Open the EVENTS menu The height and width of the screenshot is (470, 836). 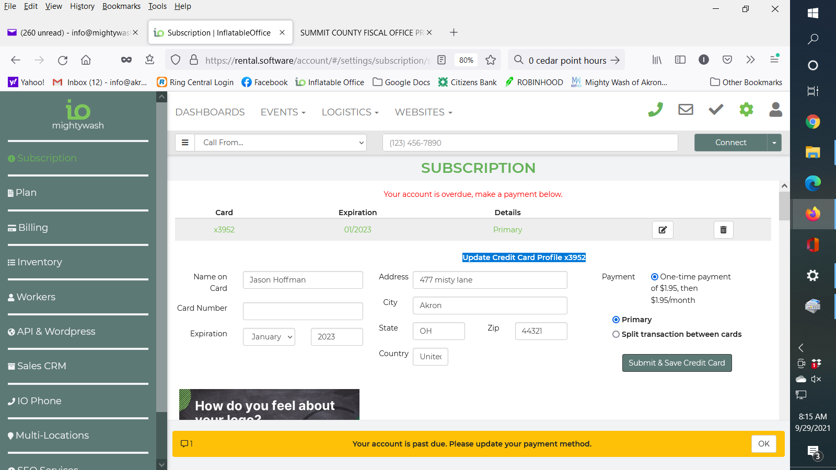point(283,112)
